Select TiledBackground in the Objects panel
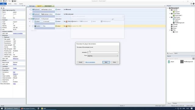This screenshot has width=195, height=110. click(x=186, y=62)
